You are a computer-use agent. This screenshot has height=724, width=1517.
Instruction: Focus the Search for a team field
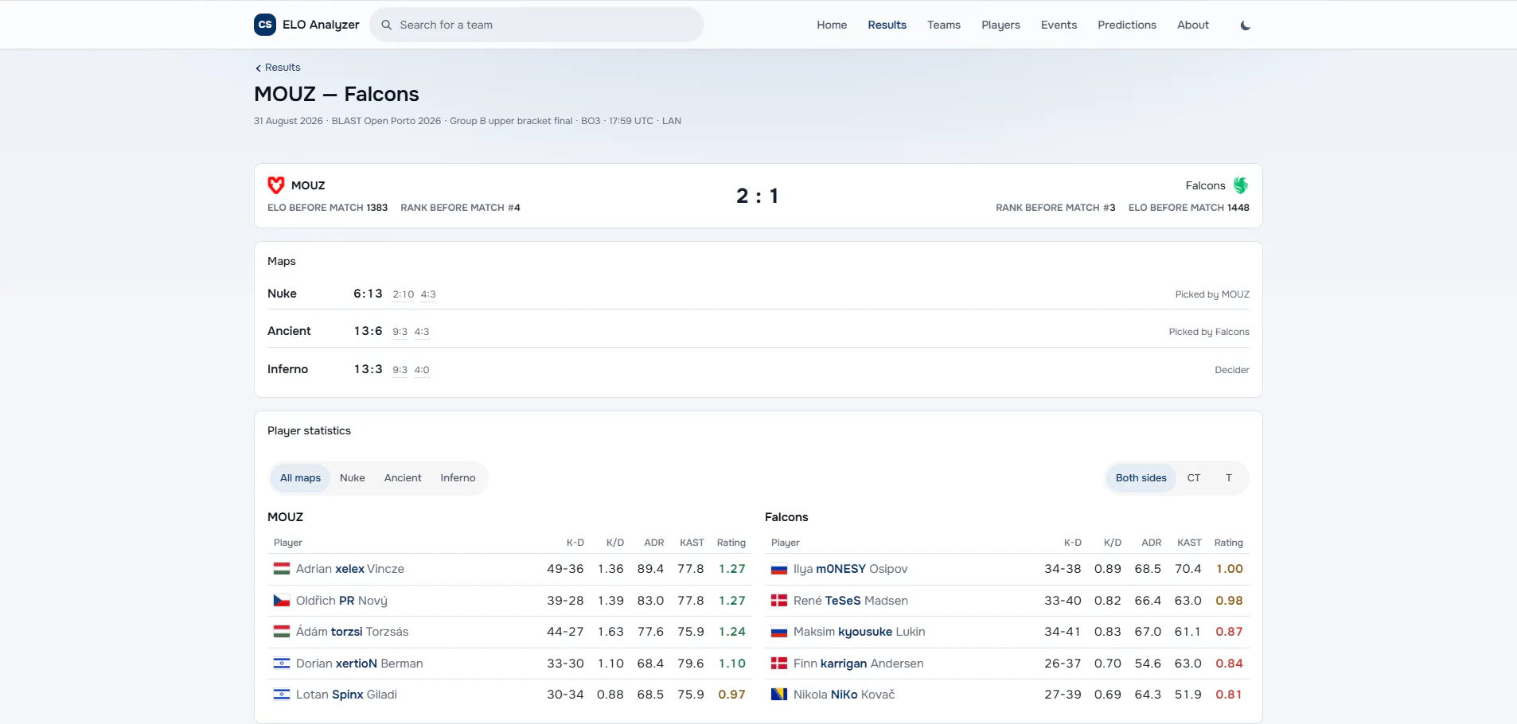pos(536,25)
